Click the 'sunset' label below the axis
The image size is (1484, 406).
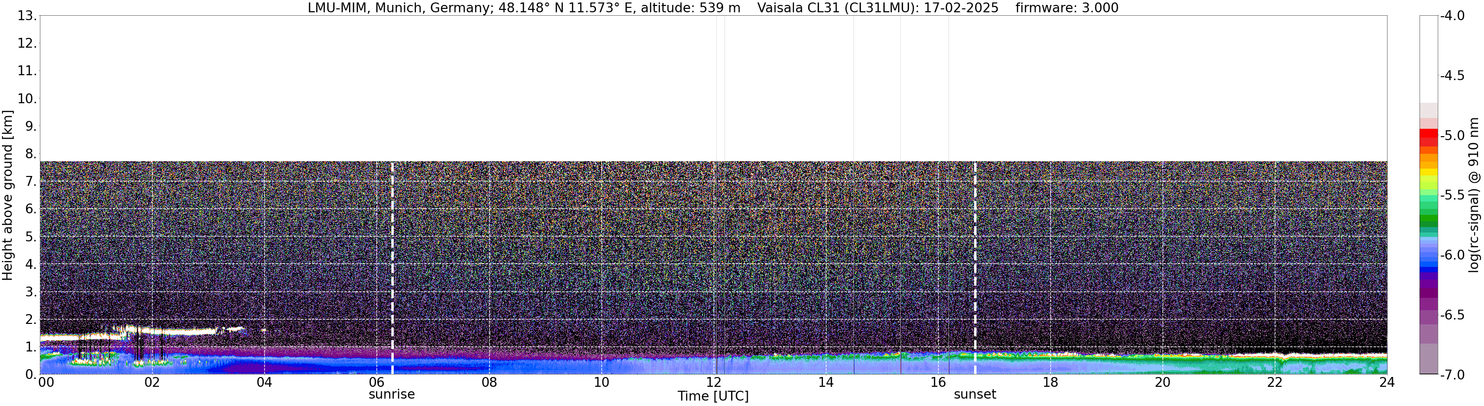tap(975, 395)
